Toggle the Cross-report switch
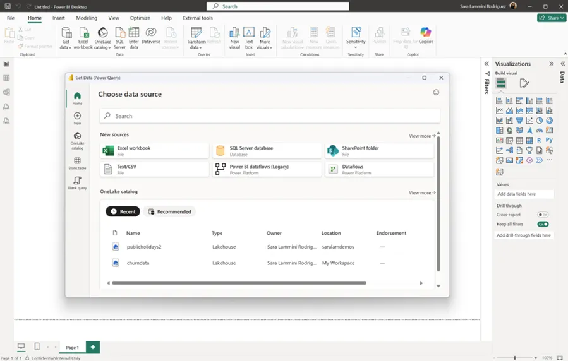Image resolution: width=568 pixels, height=361 pixels. 543,215
